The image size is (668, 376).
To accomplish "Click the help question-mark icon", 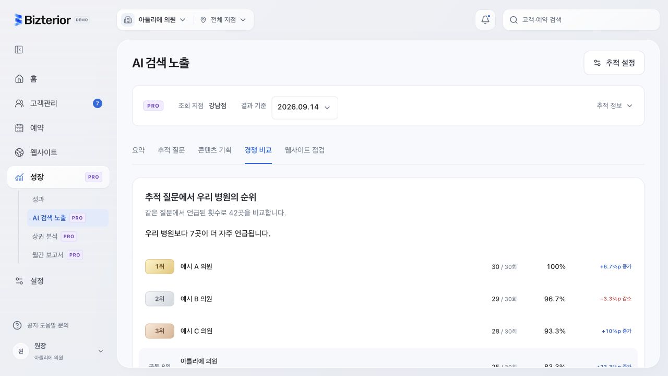I will 17,325.
